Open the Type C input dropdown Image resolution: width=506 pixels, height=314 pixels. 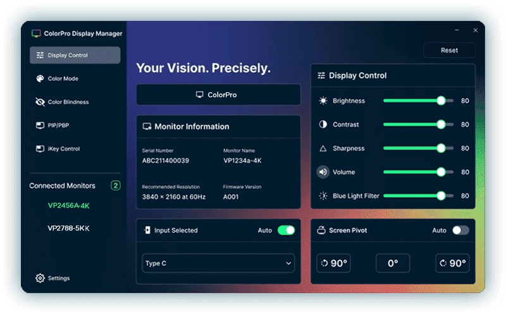[218, 263]
